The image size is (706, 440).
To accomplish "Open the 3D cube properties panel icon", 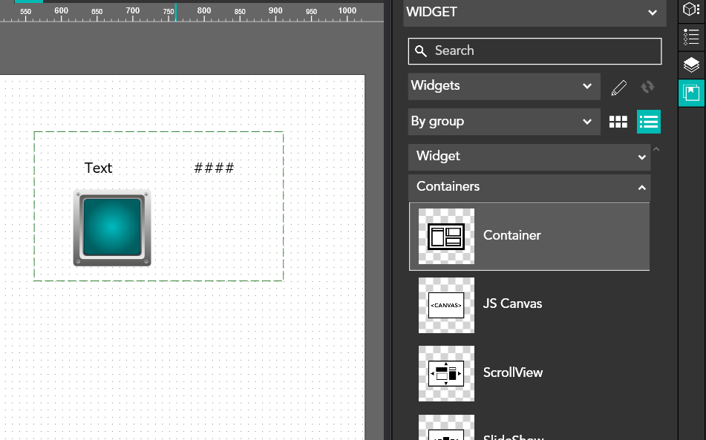I will 691,10.
